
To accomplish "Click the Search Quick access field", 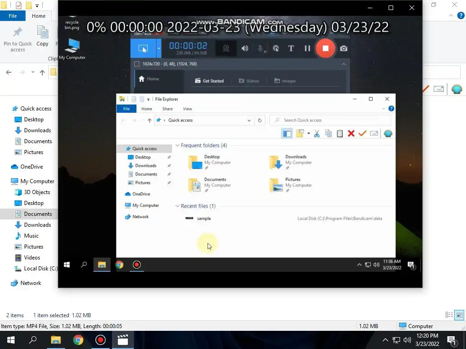I will click(330, 120).
